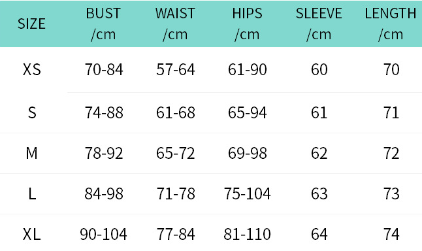Image resolution: width=422 pixels, height=251 pixels.
Task: Click the WAIST /cm column header
Action: tap(175, 24)
